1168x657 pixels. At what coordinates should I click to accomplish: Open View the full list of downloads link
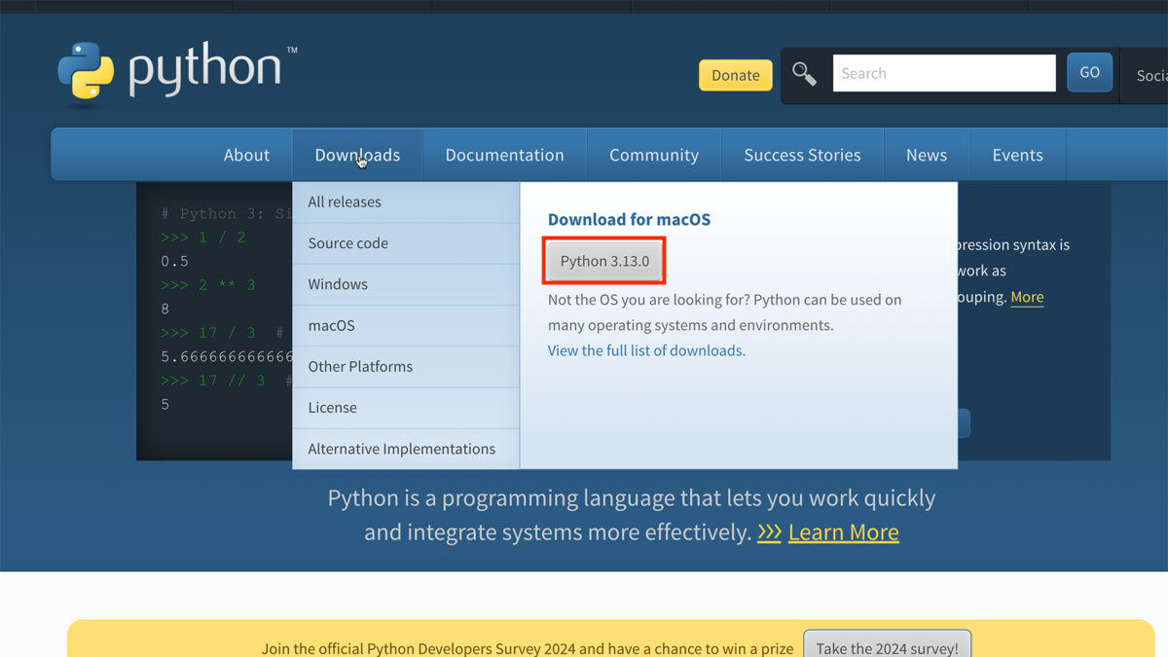point(644,350)
